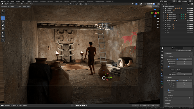The width and height of the screenshot is (194, 109).
Task: Open the Object properties tab
Action: [162, 70]
